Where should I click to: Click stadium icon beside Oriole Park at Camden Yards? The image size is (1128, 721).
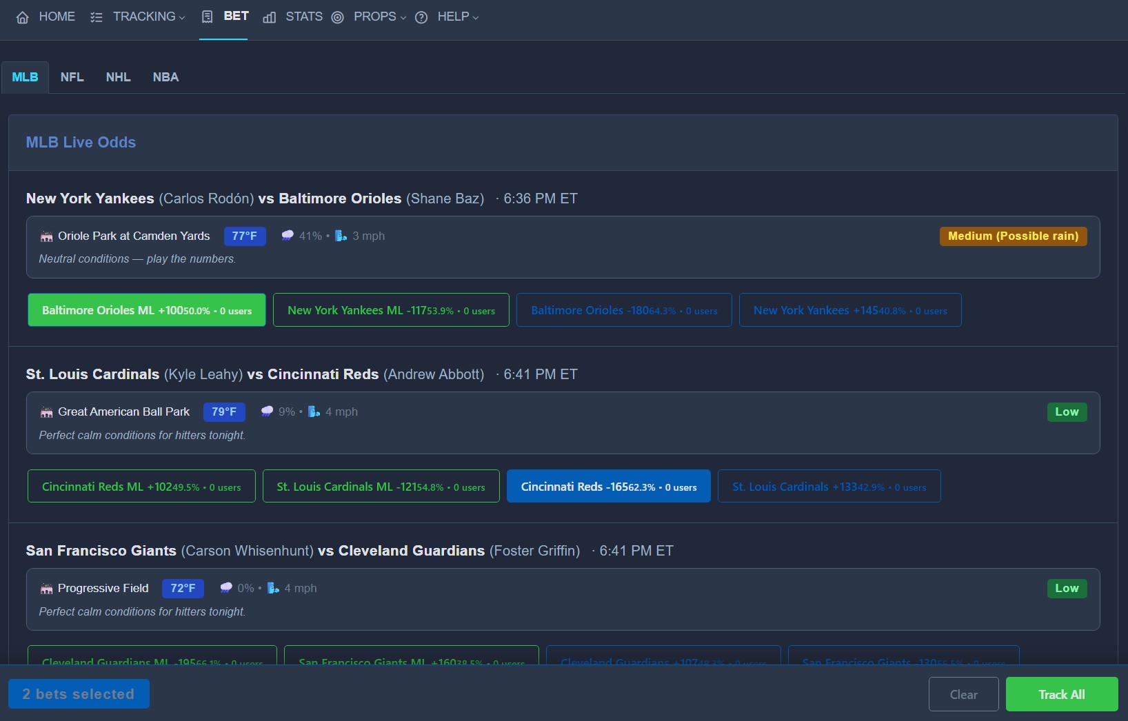[x=46, y=236]
